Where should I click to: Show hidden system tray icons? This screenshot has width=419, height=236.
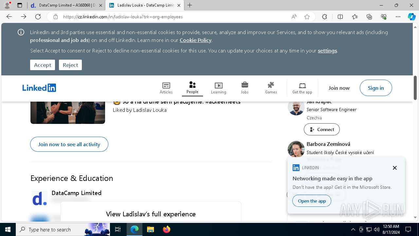tap(353, 229)
